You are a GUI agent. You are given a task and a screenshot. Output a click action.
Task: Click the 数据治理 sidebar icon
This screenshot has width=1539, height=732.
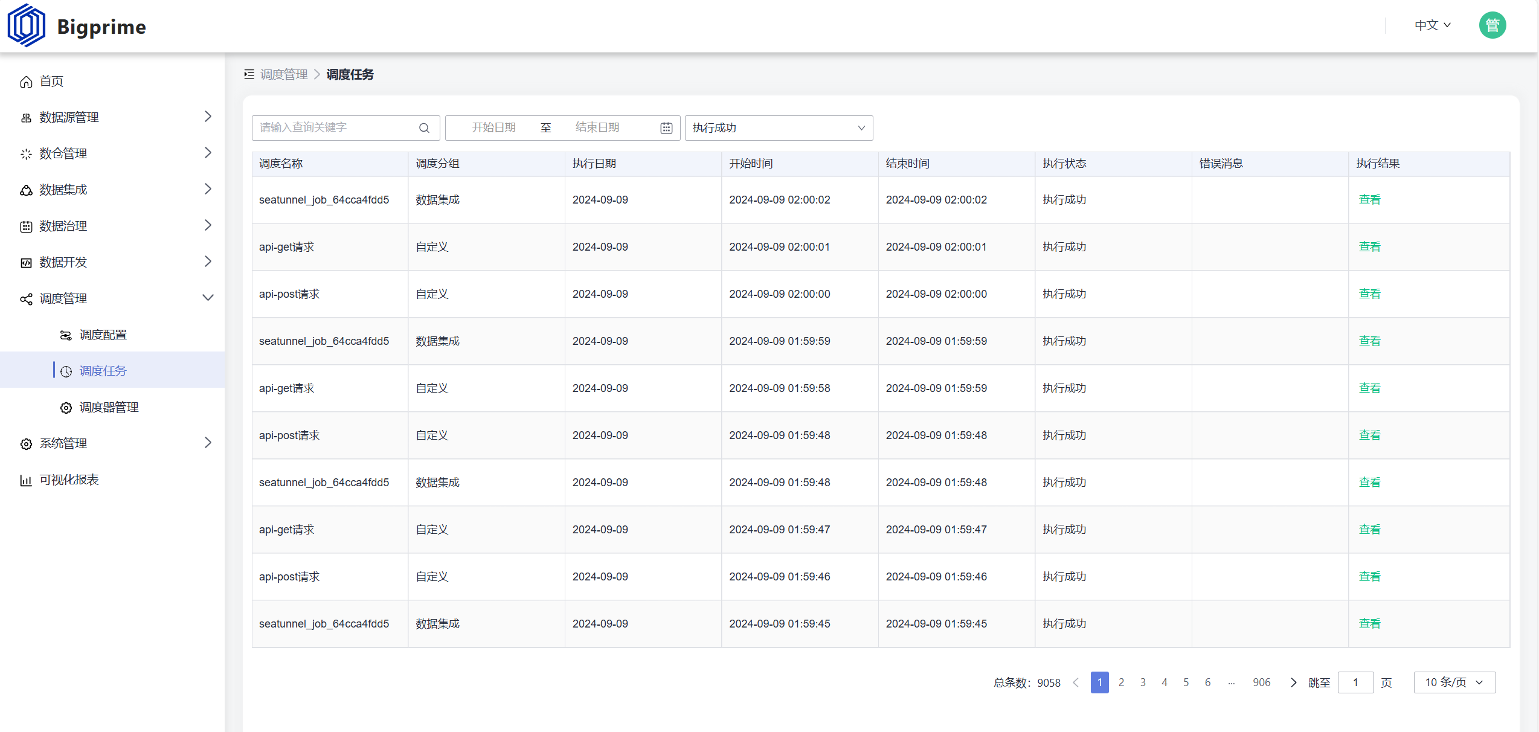(26, 226)
